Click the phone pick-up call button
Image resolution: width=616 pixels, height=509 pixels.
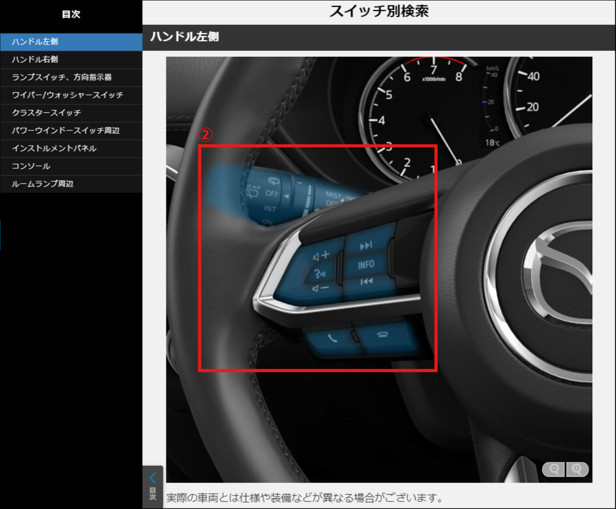(x=331, y=340)
